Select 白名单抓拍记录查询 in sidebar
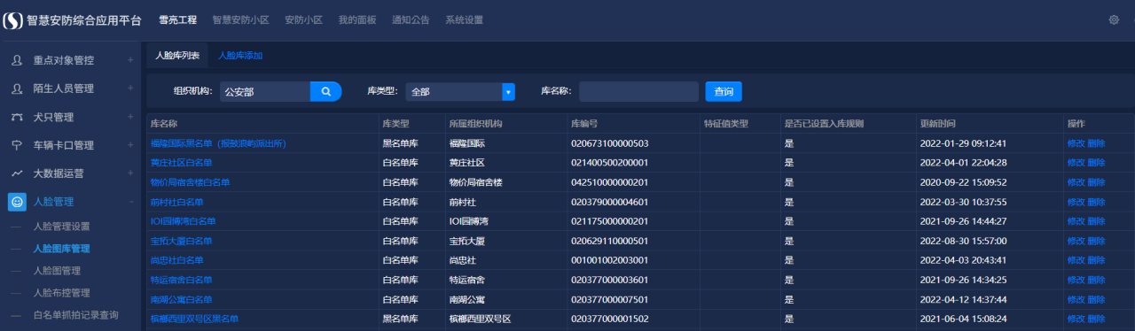This screenshot has height=331, width=1135. pyautogui.click(x=75, y=315)
